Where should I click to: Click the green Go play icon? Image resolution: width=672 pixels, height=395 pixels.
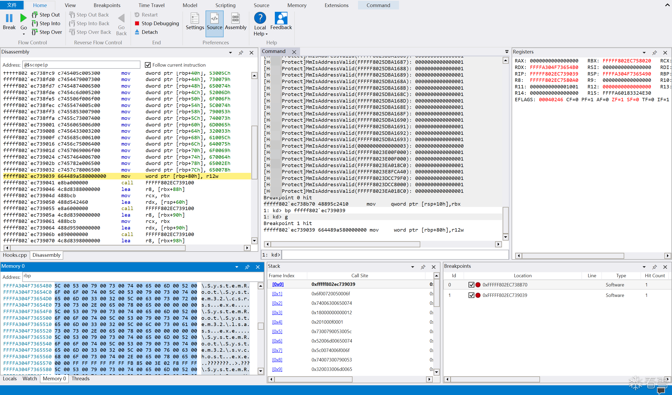click(23, 18)
